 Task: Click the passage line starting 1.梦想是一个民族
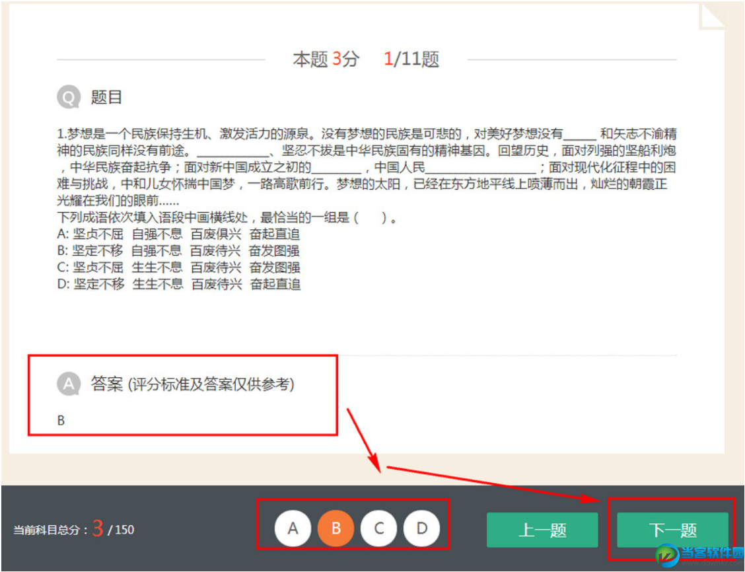(x=367, y=134)
